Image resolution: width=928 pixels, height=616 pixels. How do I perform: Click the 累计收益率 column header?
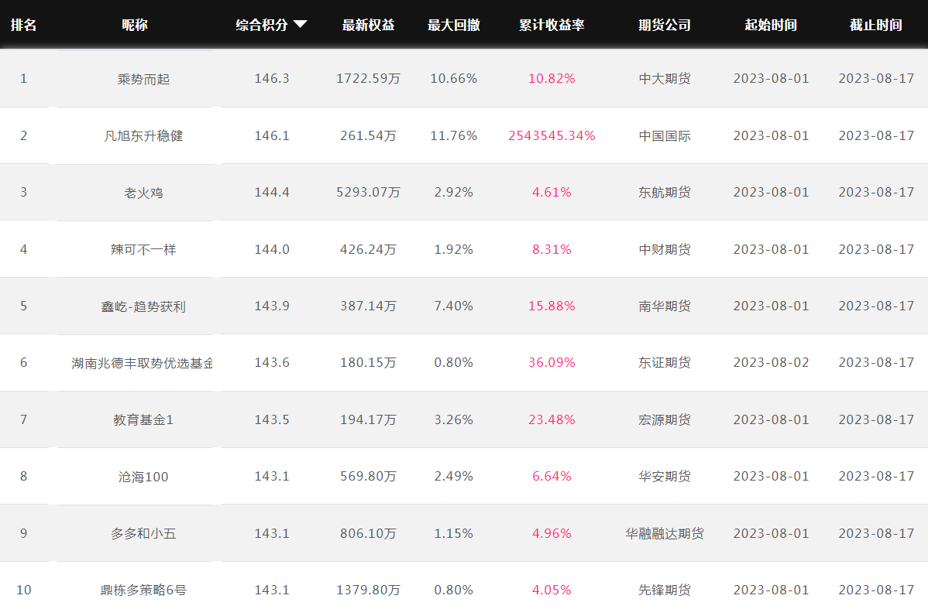(x=552, y=25)
